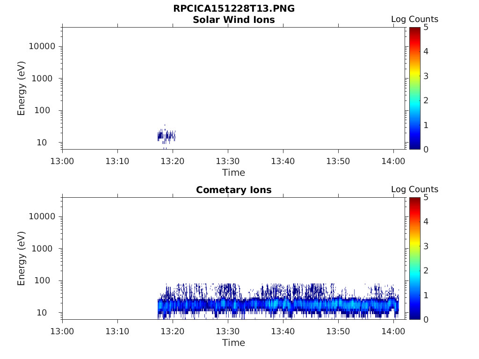Click the Log Counts label above bottom colorbar

point(414,189)
